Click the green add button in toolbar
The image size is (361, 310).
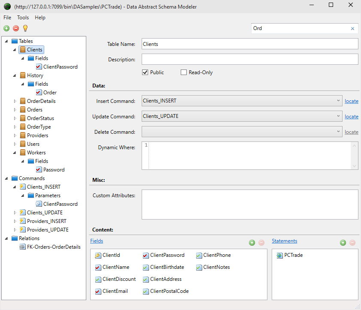pyautogui.click(x=6, y=28)
